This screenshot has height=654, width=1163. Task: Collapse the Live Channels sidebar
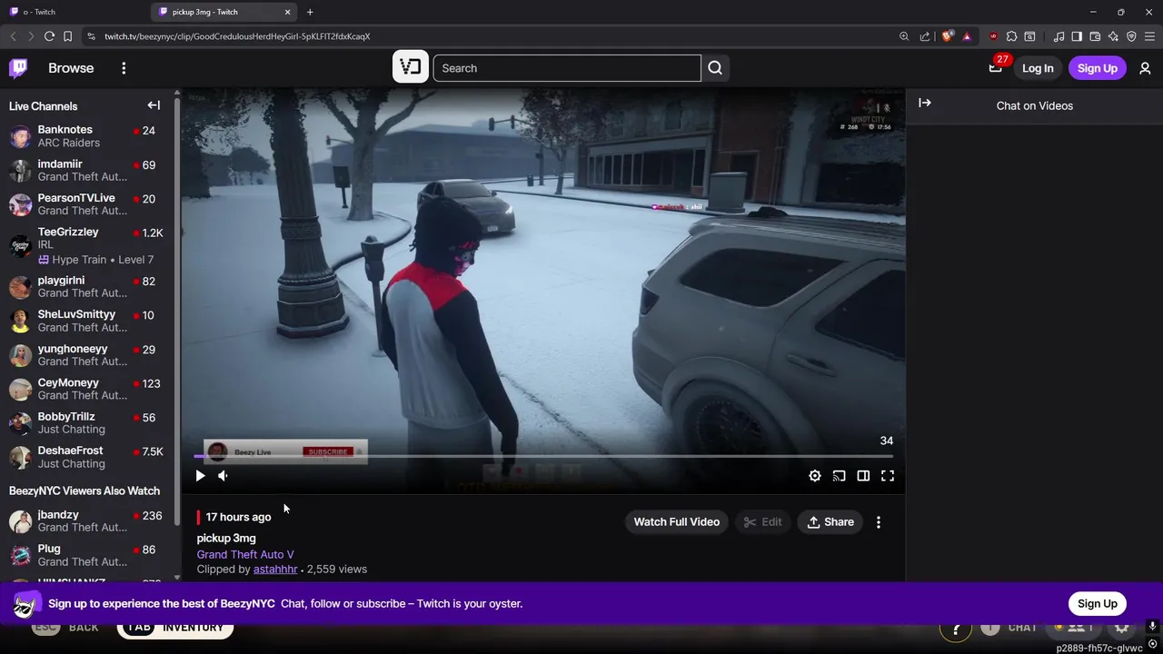point(154,105)
